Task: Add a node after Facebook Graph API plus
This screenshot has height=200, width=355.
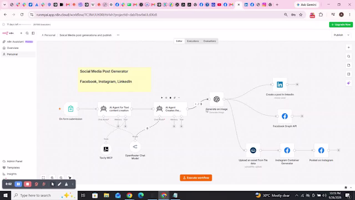Action: pyautogui.click(x=302, y=116)
